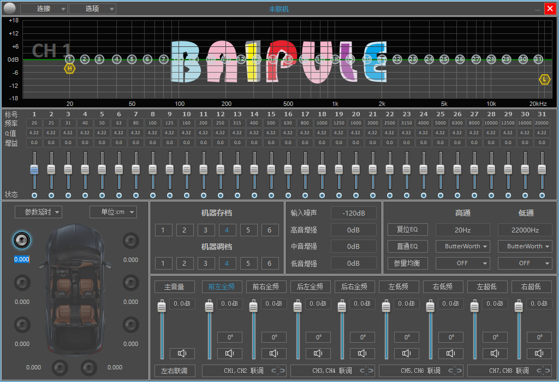Load 机器调档 preset slot 5
559x382 pixels.
(x=248, y=264)
